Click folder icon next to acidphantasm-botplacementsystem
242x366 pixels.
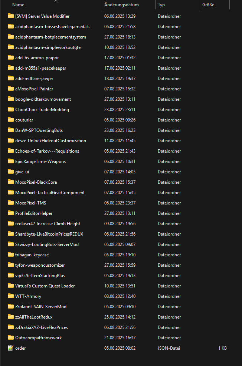10,37
